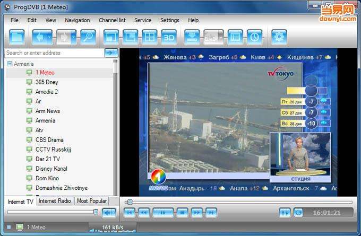Click the address bar go arrow button
Screen dimensions: 361x236
(111, 53)
